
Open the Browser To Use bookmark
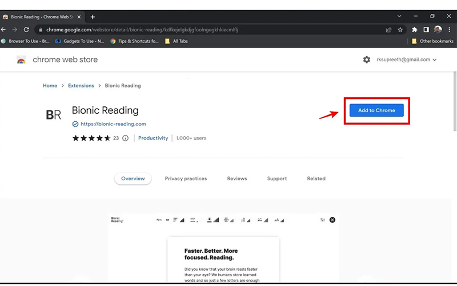(x=25, y=41)
